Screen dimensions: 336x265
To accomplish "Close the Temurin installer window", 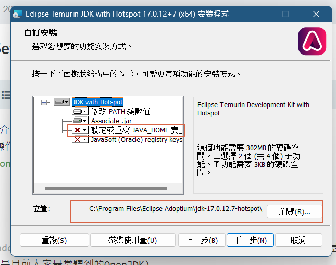I will click(316, 14).
